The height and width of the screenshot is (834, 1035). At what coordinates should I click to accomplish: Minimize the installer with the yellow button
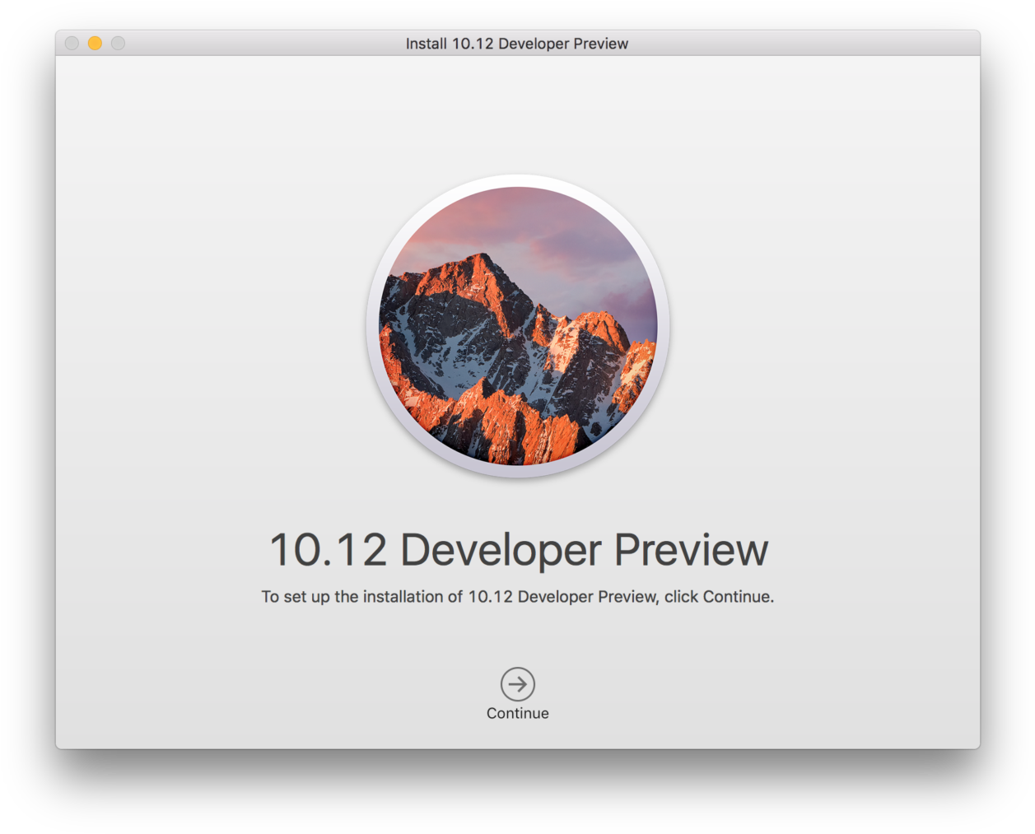pos(96,44)
